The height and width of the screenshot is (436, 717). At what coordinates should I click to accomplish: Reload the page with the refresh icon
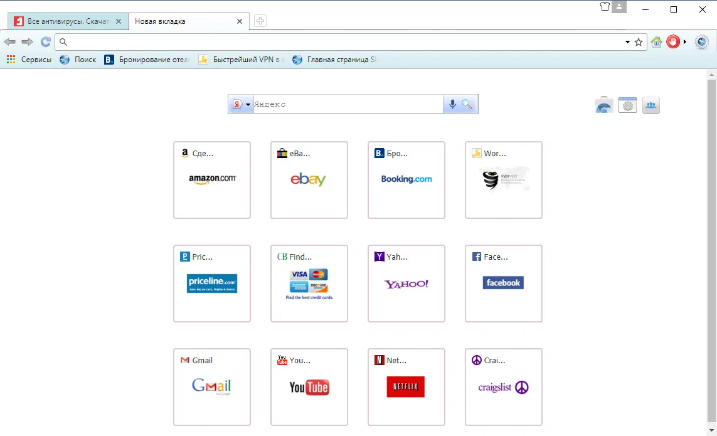click(46, 42)
